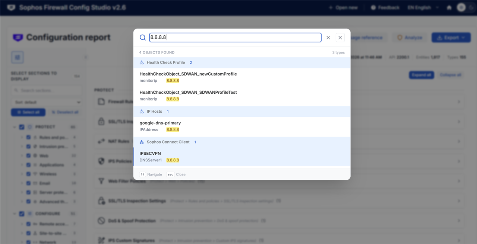This screenshot has width=477, height=244.
Task: Click the Search sections field in sidebar
Action: [x=46, y=90]
